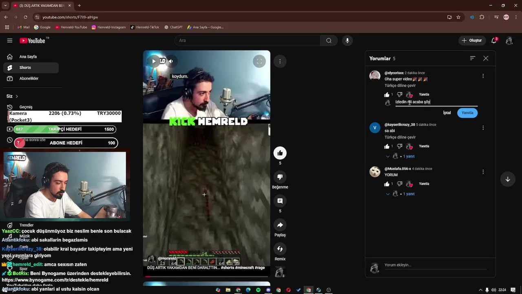This screenshot has width=522, height=294.
Task: Play the Shorts video
Action: pos(154,61)
